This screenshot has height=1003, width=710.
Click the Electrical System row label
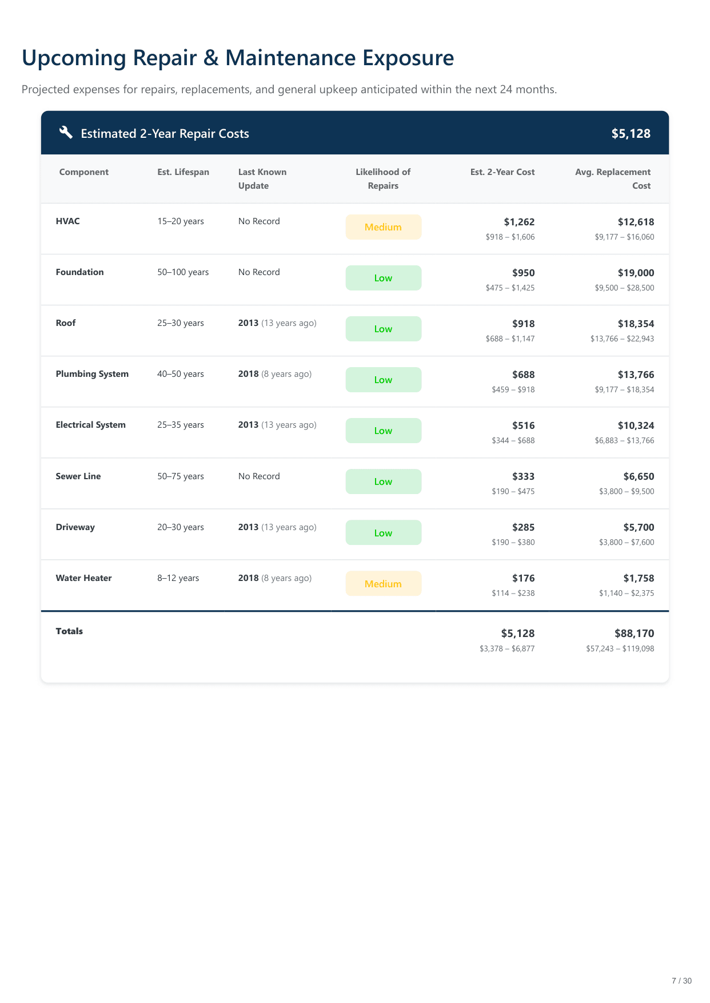tap(90, 425)
